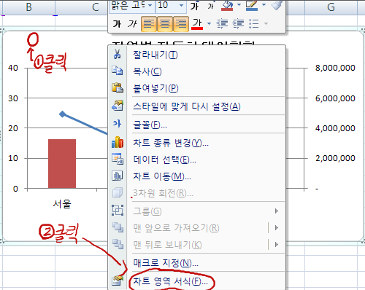Click the 40 primary axis label
The height and width of the screenshot is (290, 365).
click(x=13, y=68)
